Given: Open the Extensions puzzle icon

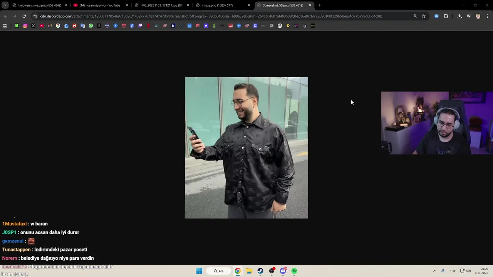Looking at the screenshot, I should click(446, 16).
